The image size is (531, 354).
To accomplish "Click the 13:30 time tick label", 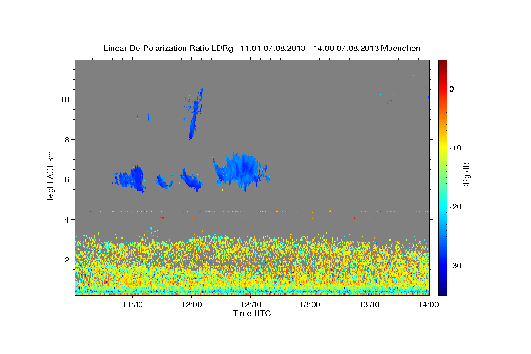I will pyautogui.click(x=369, y=304).
